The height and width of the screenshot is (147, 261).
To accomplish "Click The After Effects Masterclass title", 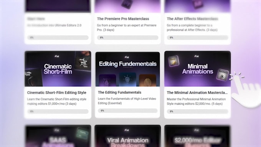I will pyautogui.click(x=192, y=19).
